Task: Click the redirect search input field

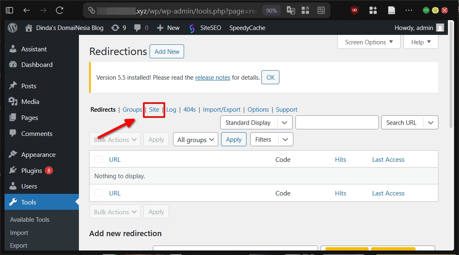Action: [337, 122]
